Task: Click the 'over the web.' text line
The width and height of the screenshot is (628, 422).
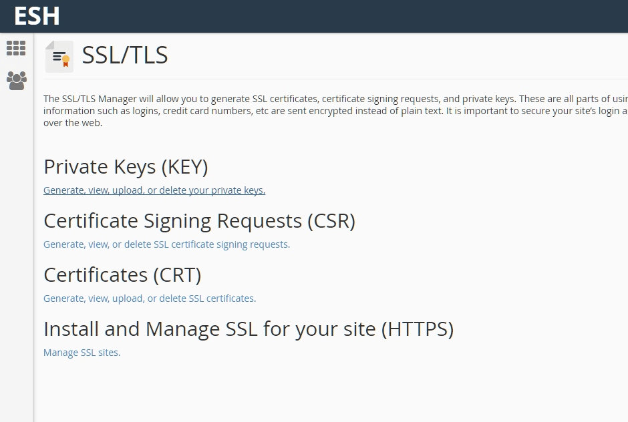Action: pos(73,123)
